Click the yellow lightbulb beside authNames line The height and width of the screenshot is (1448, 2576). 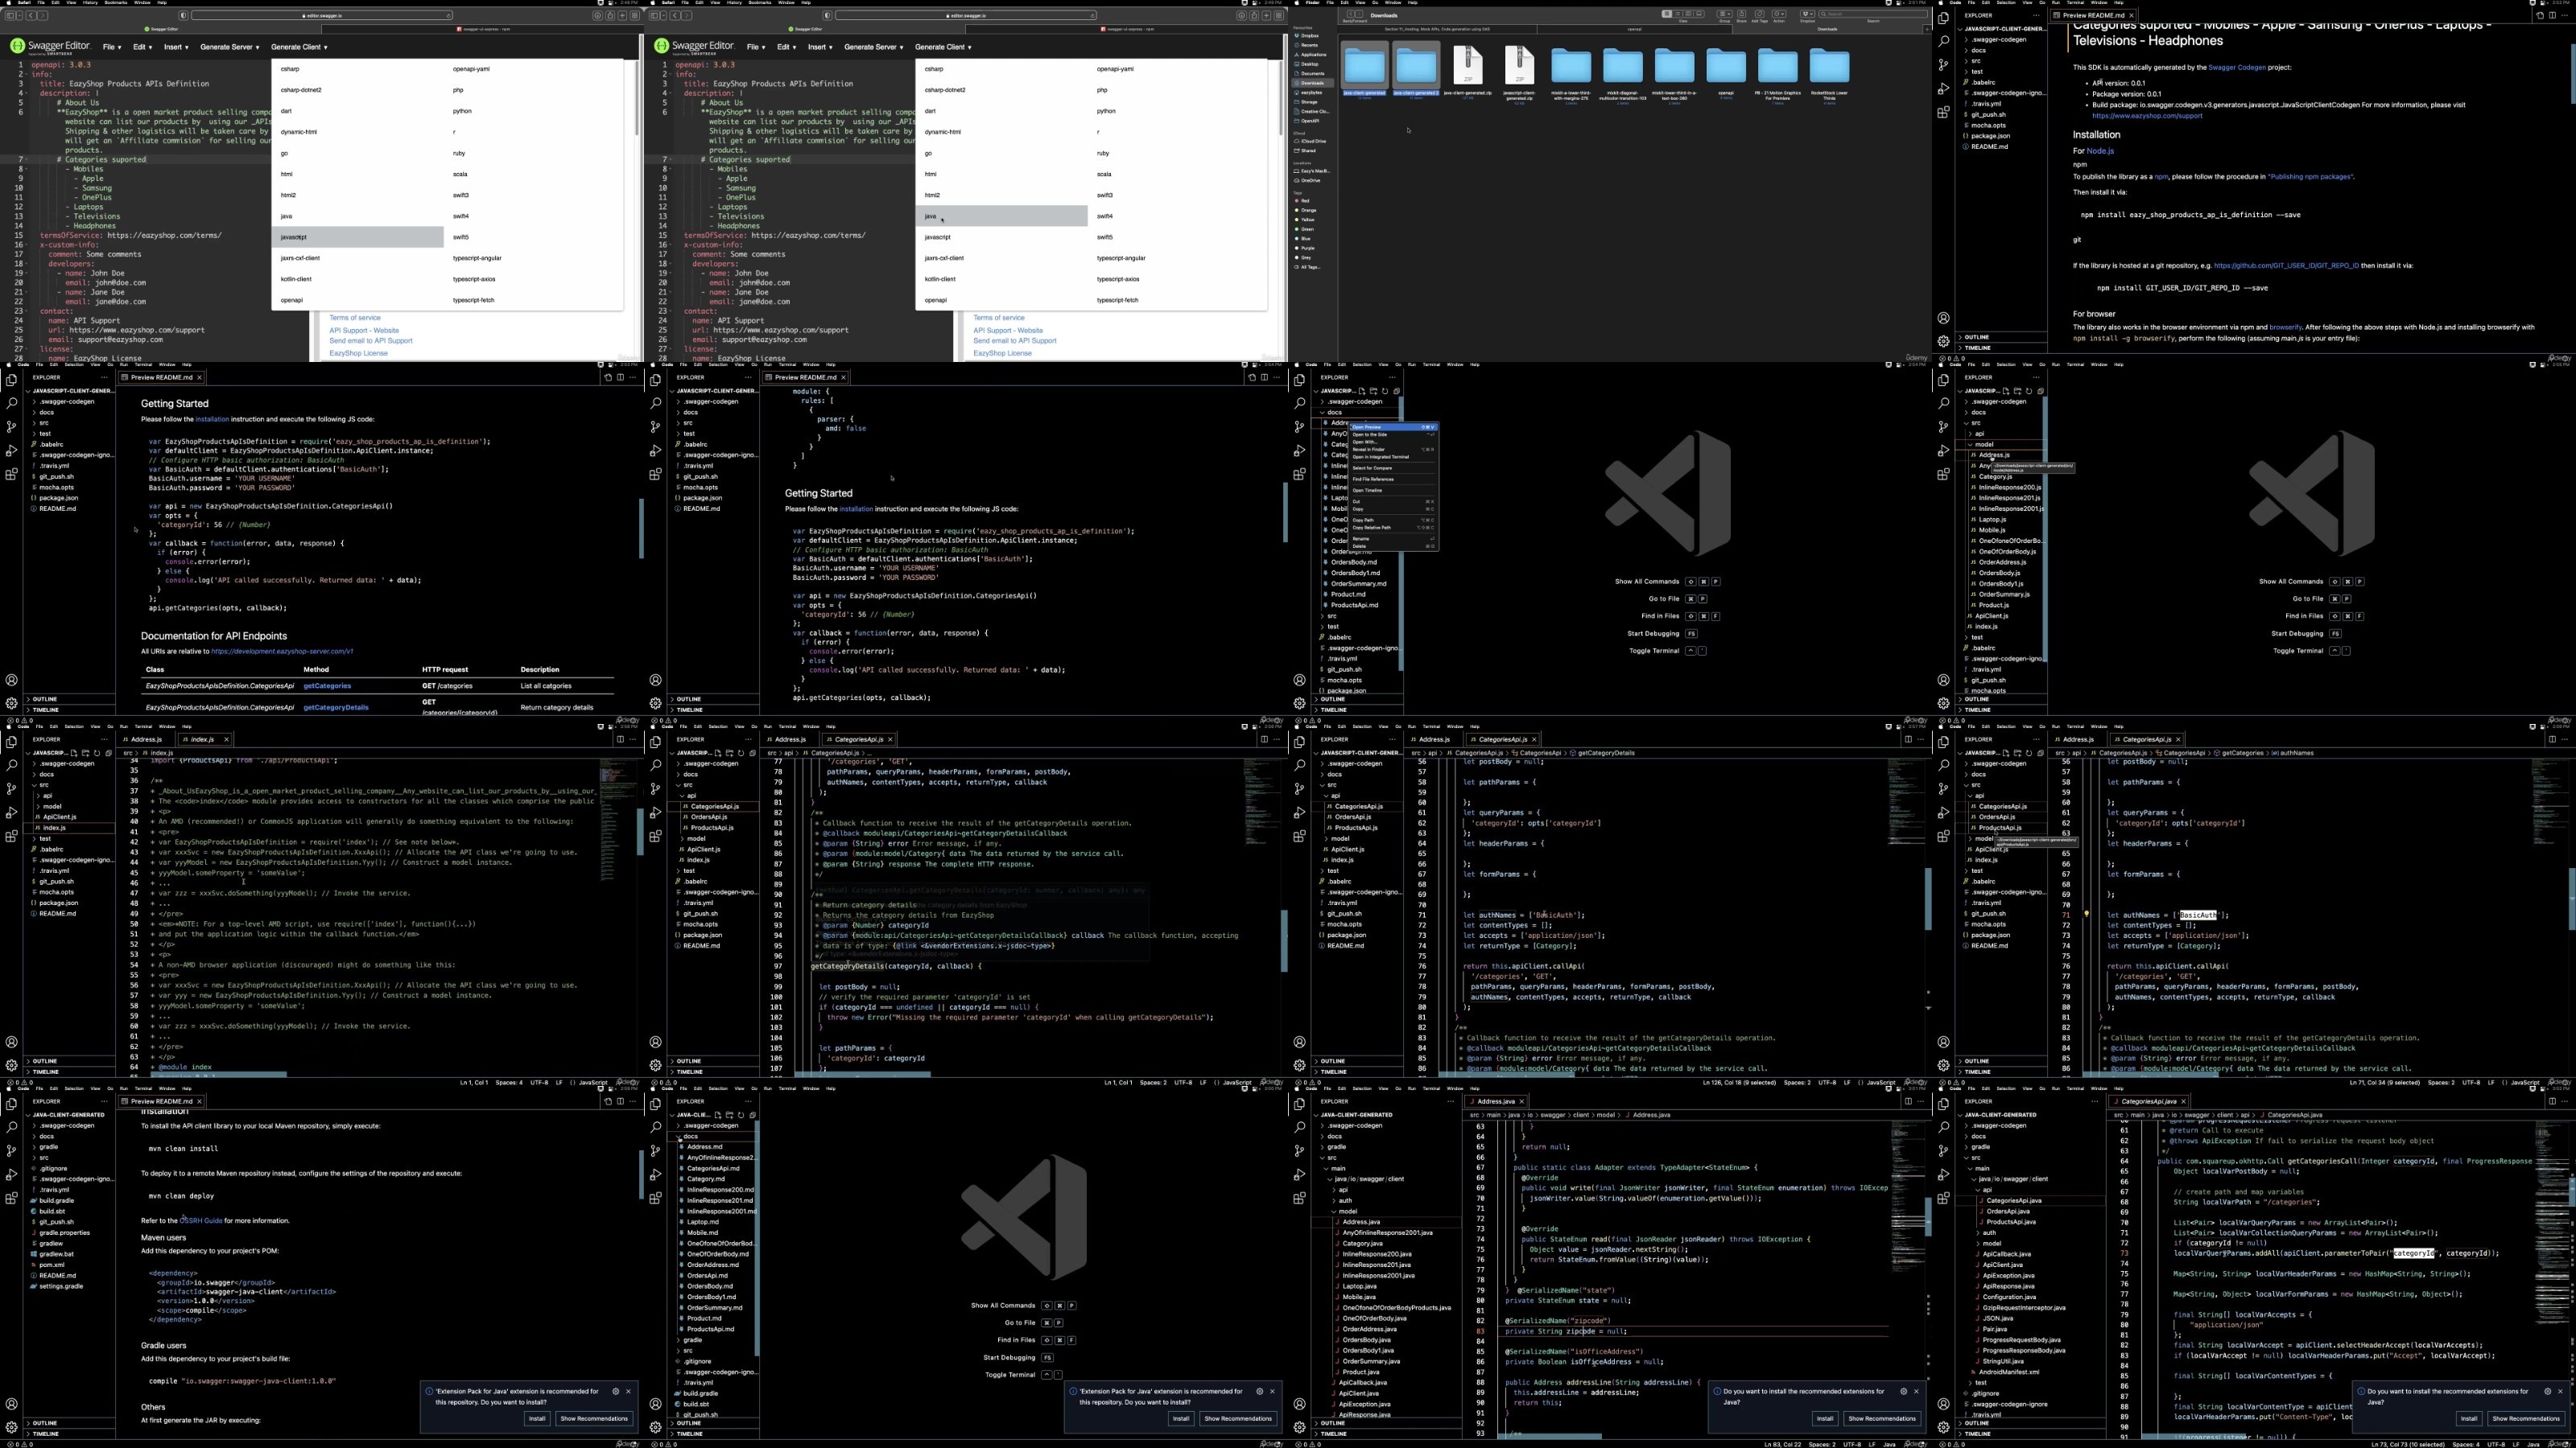tap(2086, 913)
